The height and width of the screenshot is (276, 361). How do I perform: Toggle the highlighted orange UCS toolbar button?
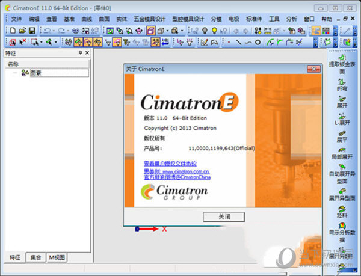click(316, 31)
